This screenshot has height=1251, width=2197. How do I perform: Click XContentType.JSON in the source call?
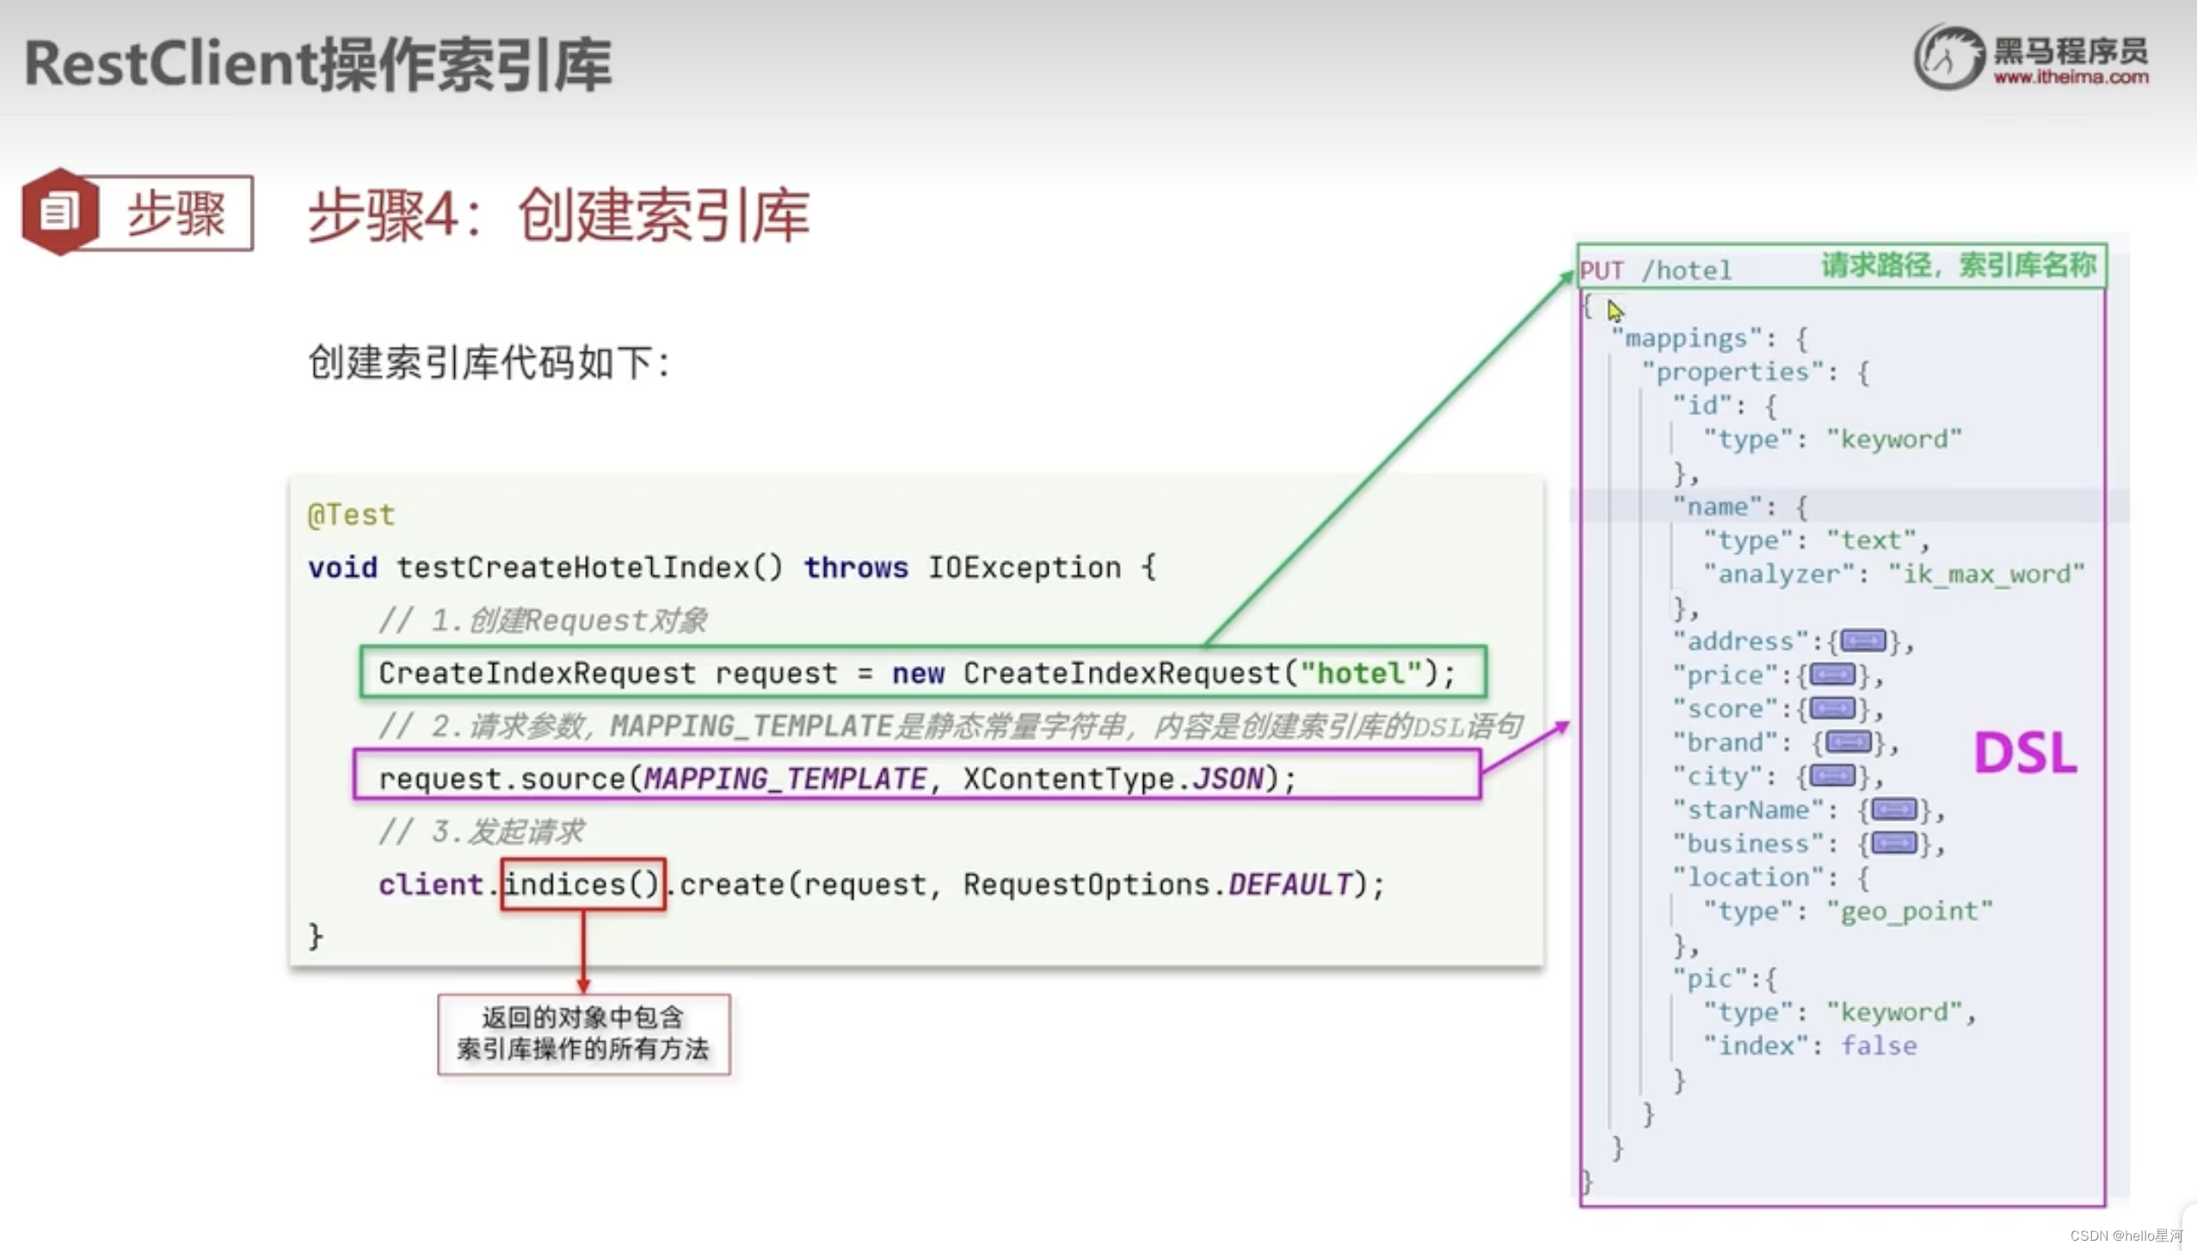(1114, 779)
